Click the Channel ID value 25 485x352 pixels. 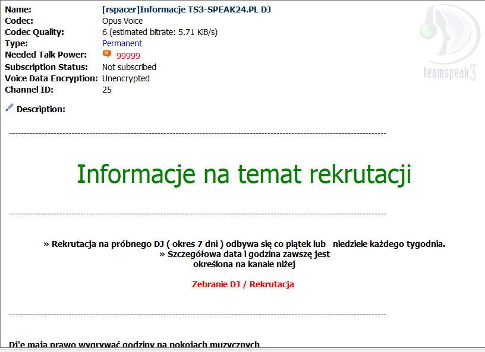107,90
